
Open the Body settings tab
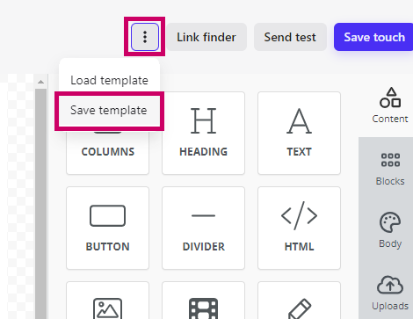(390, 230)
